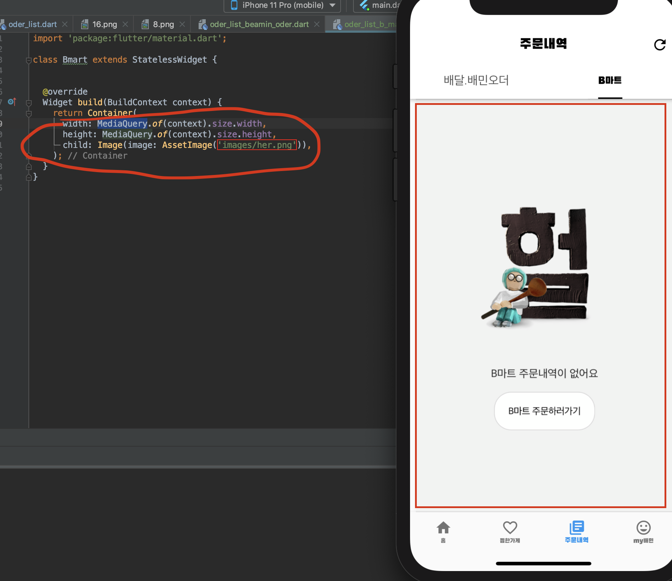Switch to the 16.png editor tab
This screenshot has height=581, width=672.
(104, 24)
